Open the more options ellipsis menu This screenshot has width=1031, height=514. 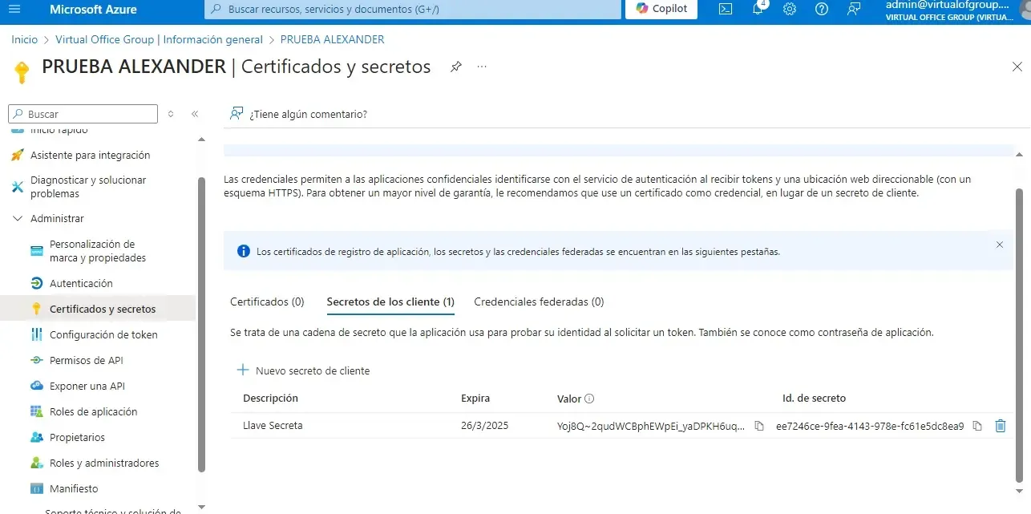(482, 67)
